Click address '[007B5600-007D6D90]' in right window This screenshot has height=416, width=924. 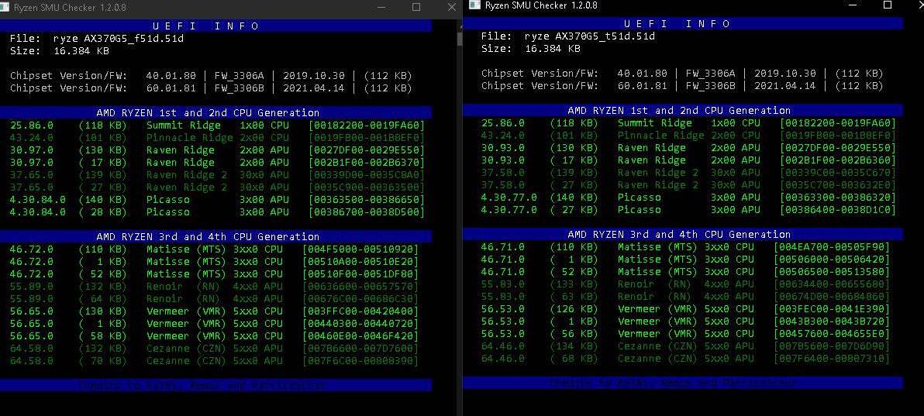point(832,346)
